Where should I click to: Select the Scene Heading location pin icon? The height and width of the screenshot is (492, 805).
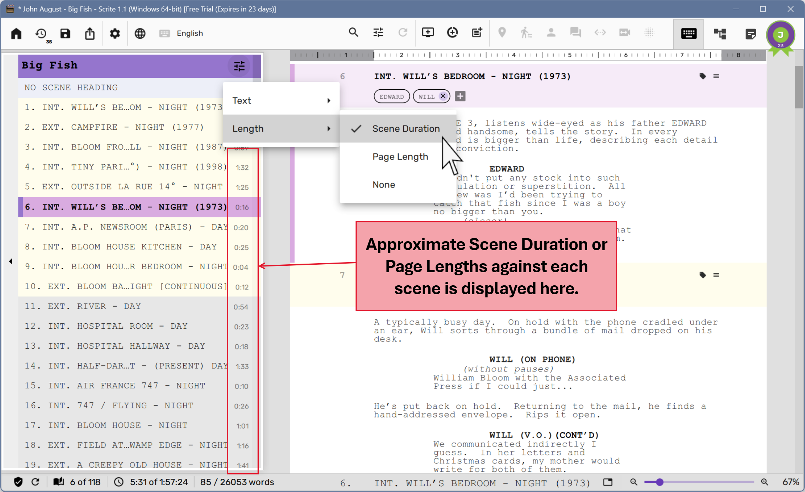[502, 32]
